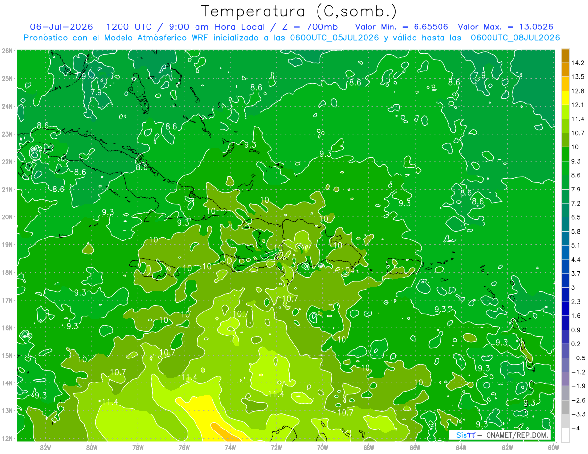Click the '-4' colorbar label

point(576,428)
